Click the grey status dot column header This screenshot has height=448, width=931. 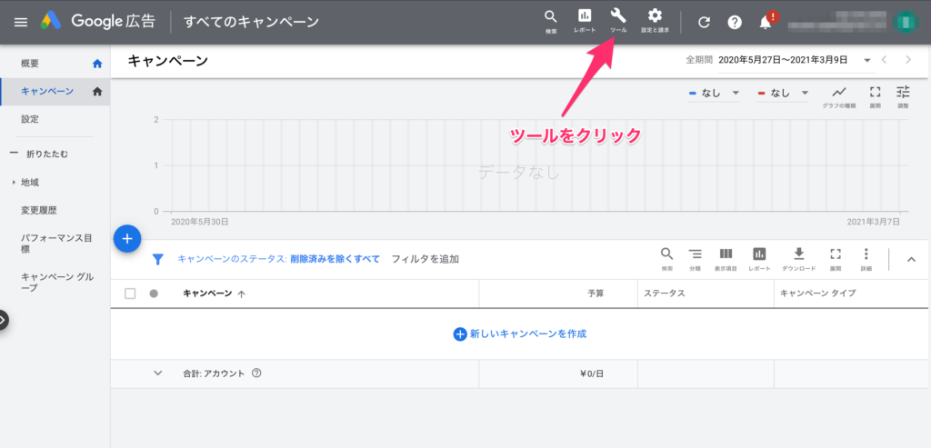[154, 294]
